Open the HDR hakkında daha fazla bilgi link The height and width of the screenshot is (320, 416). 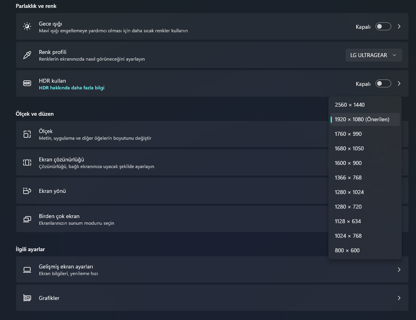coord(72,88)
